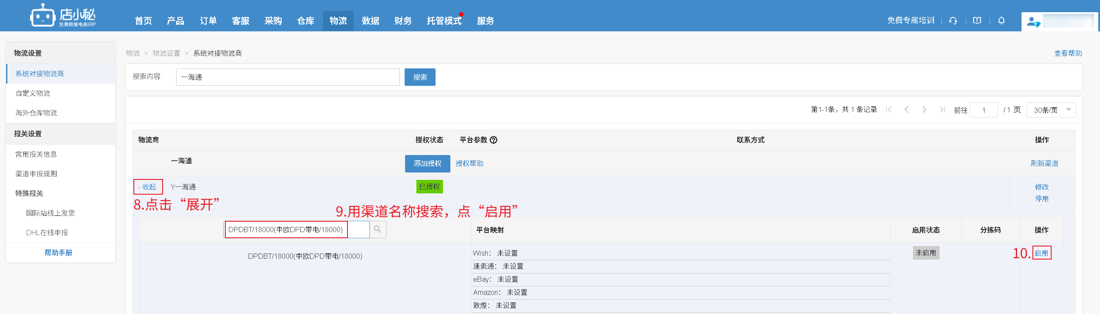Click the magnifier icon in channel search

tap(378, 230)
